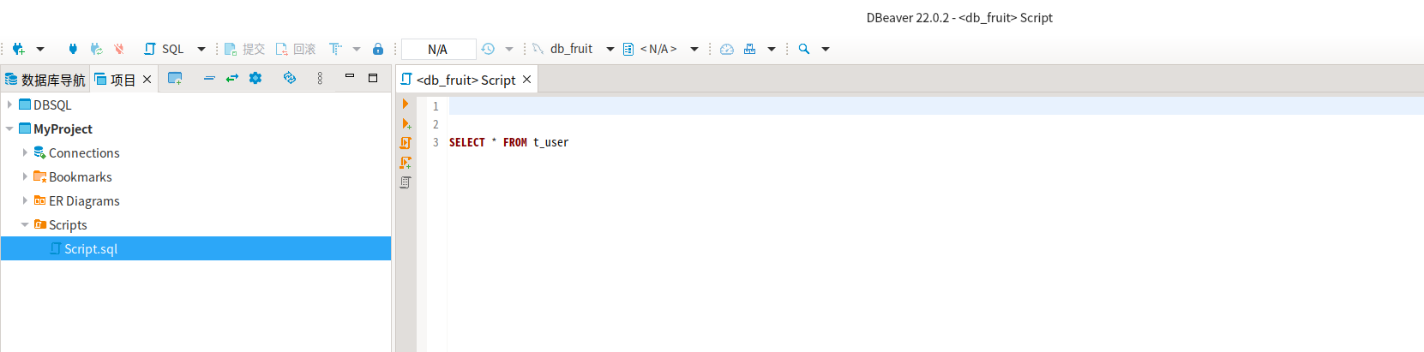Close the <db_fruit> Script tab
Viewport: 1424px width, 352px height.
[x=527, y=80]
